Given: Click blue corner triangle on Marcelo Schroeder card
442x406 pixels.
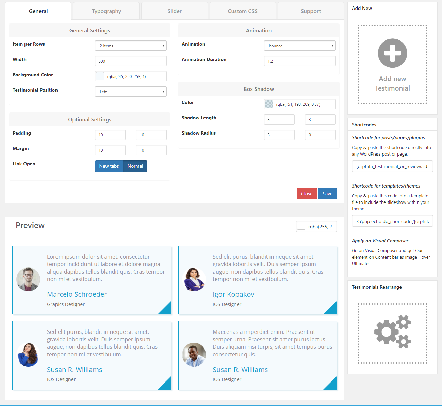Looking at the screenshot, I should [166, 310].
